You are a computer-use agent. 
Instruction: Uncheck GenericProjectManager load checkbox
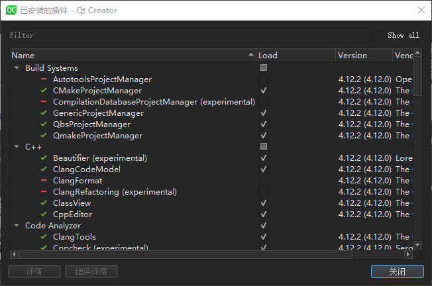click(x=264, y=113)
